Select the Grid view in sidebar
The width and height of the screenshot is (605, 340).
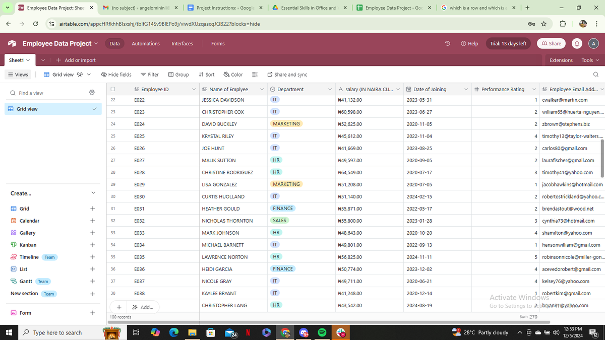[x=53, y=109]
